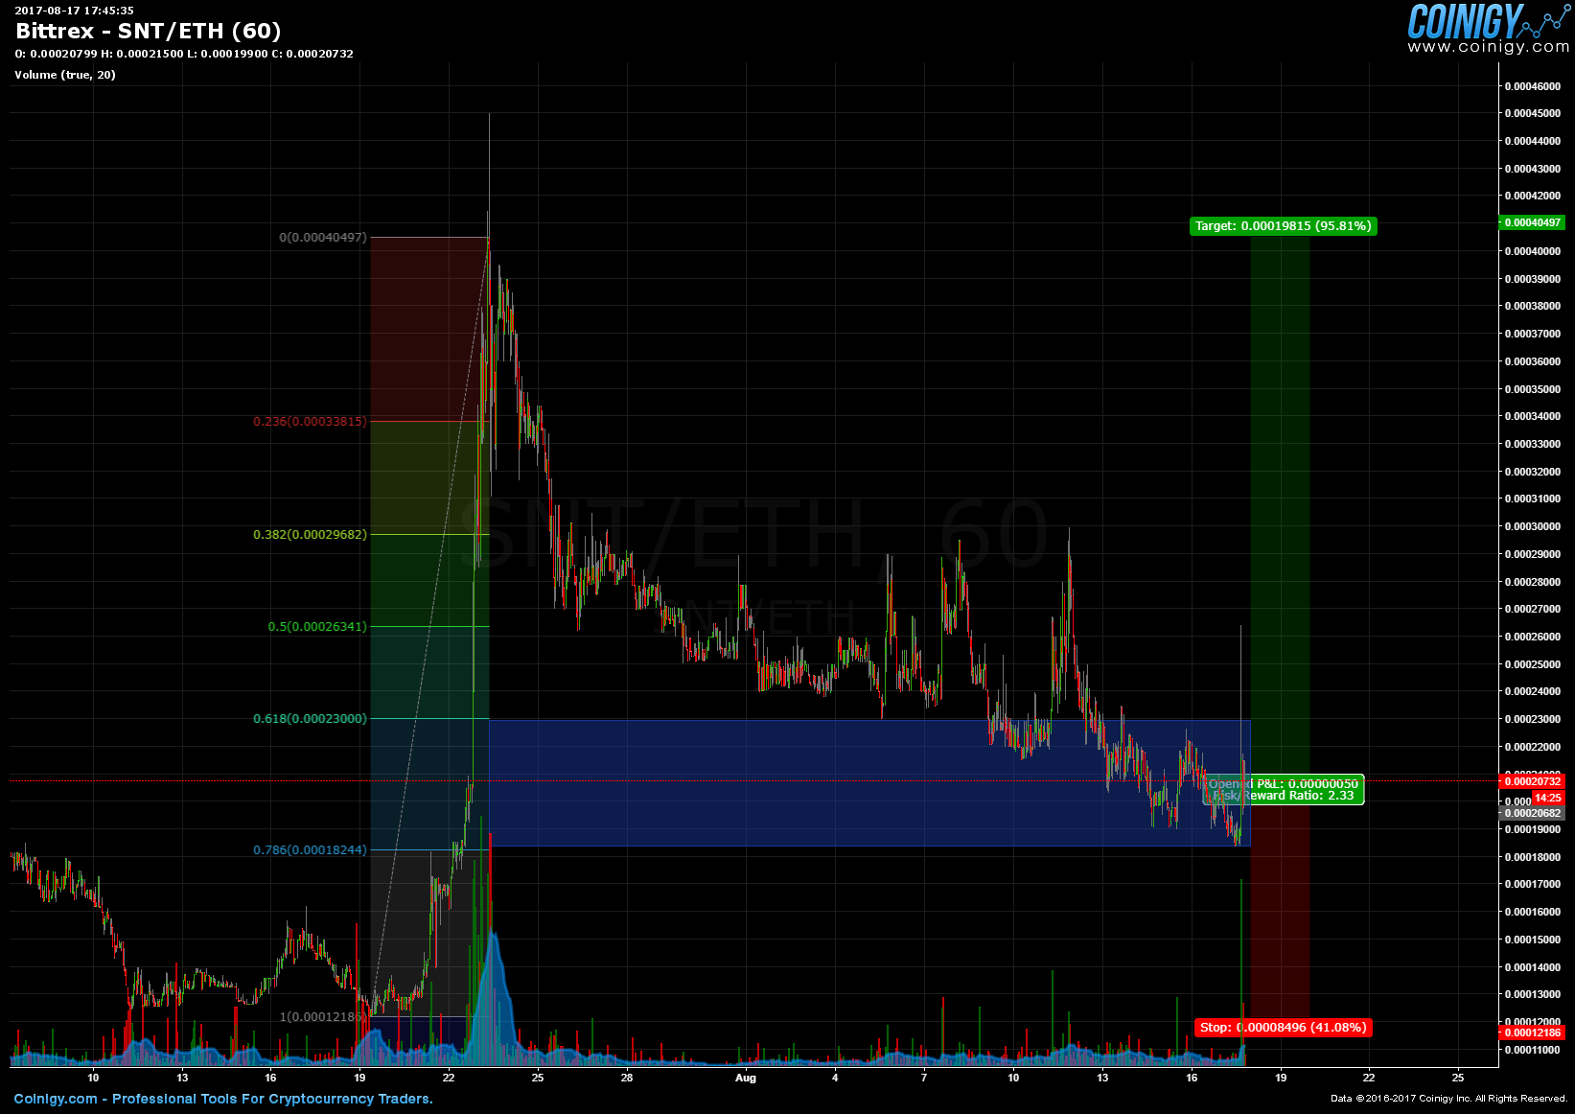Click the Coinigy logo

point(1489,20)
